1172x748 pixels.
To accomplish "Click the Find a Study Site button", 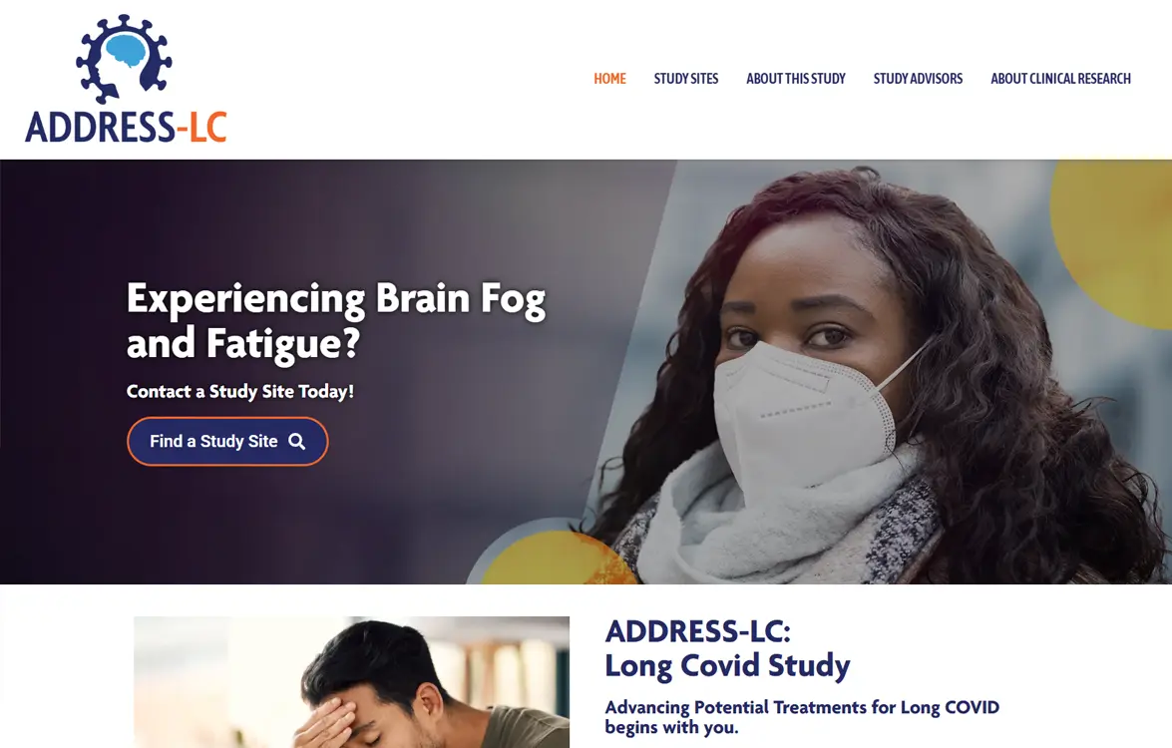I will [x=227, y=442].
